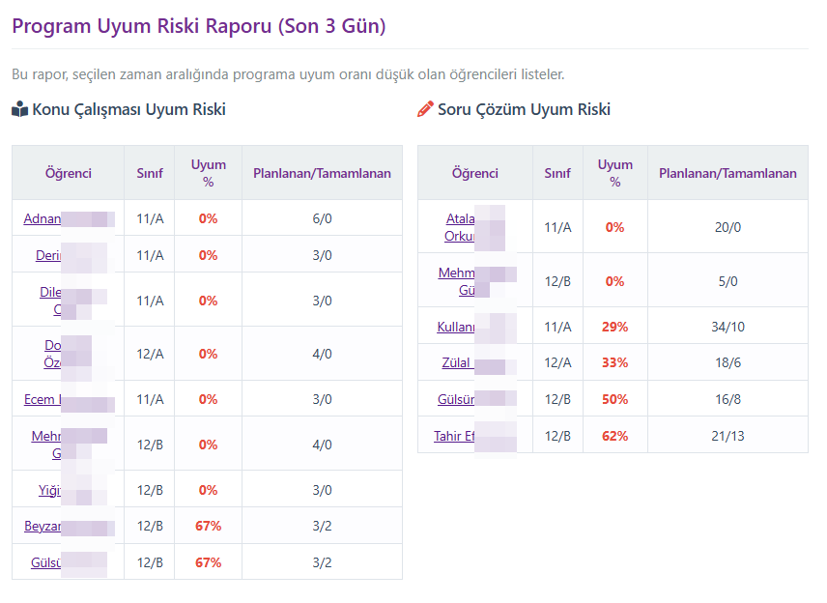Select the Kullanı… link with 29% compliance
The height and width of the screenshot is (603, 827).
(456, 327)
